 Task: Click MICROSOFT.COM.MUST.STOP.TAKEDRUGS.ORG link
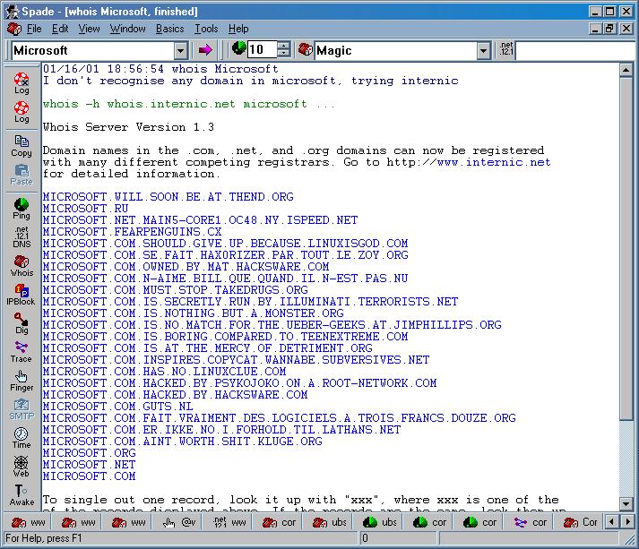pyautogui.click(x=176, y=290)
